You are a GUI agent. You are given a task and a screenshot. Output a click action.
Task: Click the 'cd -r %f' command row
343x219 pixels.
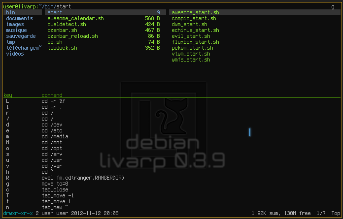point(53,101)
